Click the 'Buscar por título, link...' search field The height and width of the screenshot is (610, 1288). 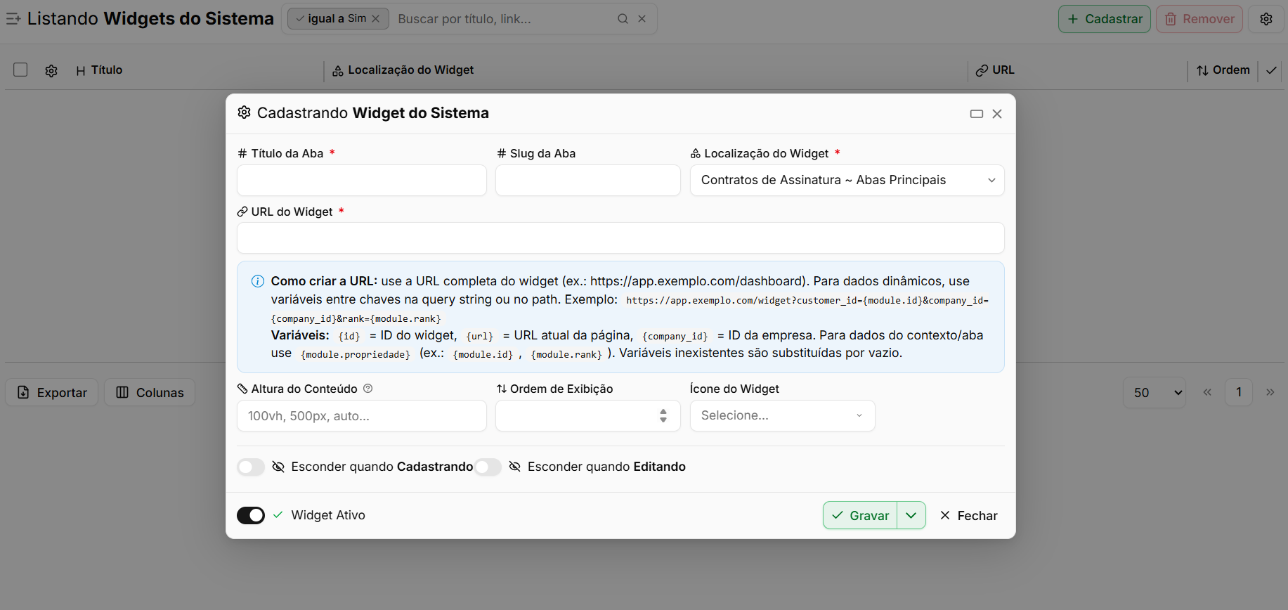coord(502,19)
